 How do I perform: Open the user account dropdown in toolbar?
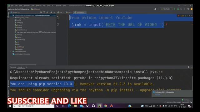(156, 9)
